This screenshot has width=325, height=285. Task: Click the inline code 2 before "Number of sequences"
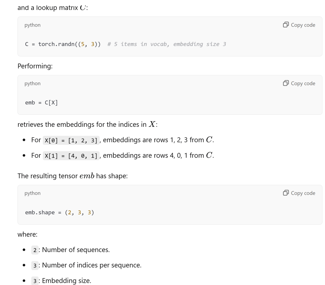point(35,250)
